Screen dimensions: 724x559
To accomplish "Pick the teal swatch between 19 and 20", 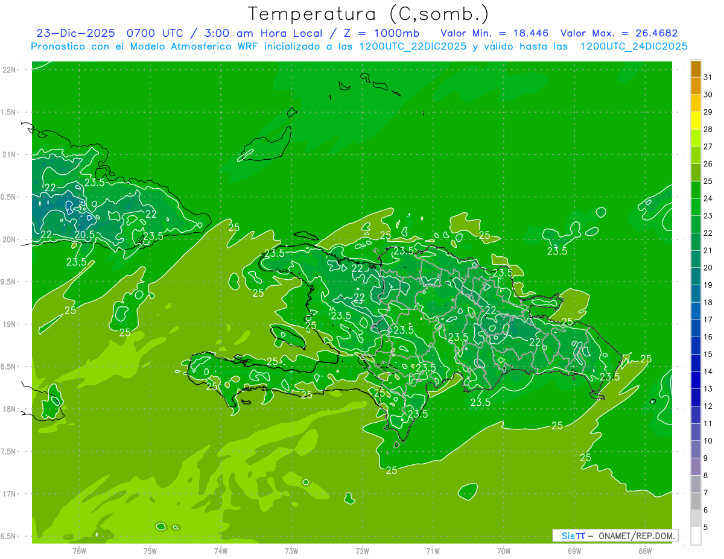I will coord(696,277).
